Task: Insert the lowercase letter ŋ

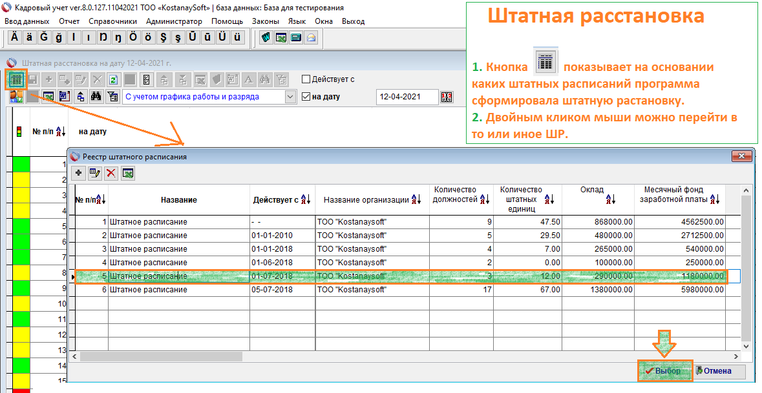Action: tap(118, 37)
